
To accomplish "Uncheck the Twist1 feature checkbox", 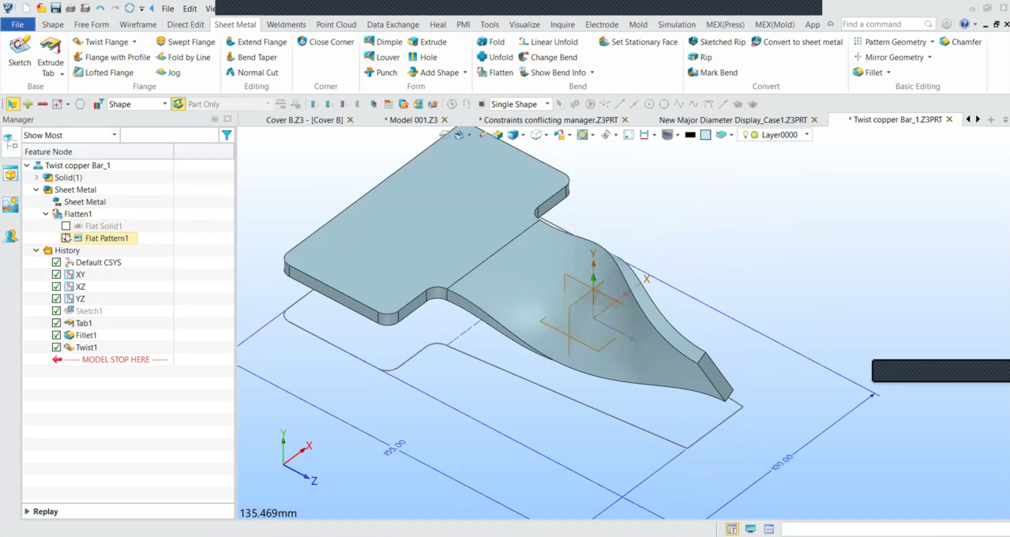I will coord(56,347).
